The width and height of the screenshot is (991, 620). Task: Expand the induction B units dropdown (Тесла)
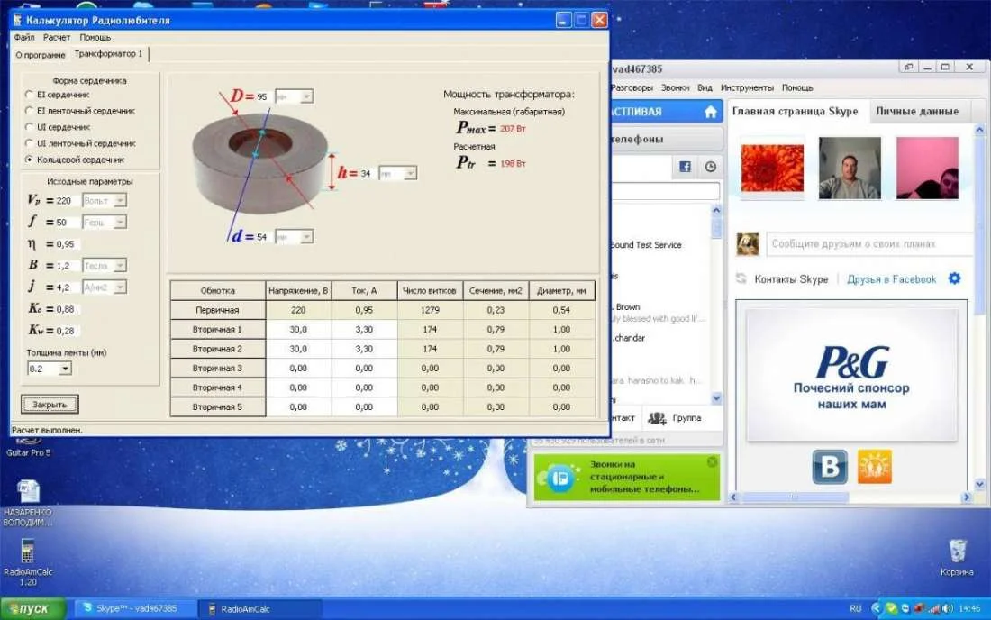pyautogui.click(x=120, y=266)
